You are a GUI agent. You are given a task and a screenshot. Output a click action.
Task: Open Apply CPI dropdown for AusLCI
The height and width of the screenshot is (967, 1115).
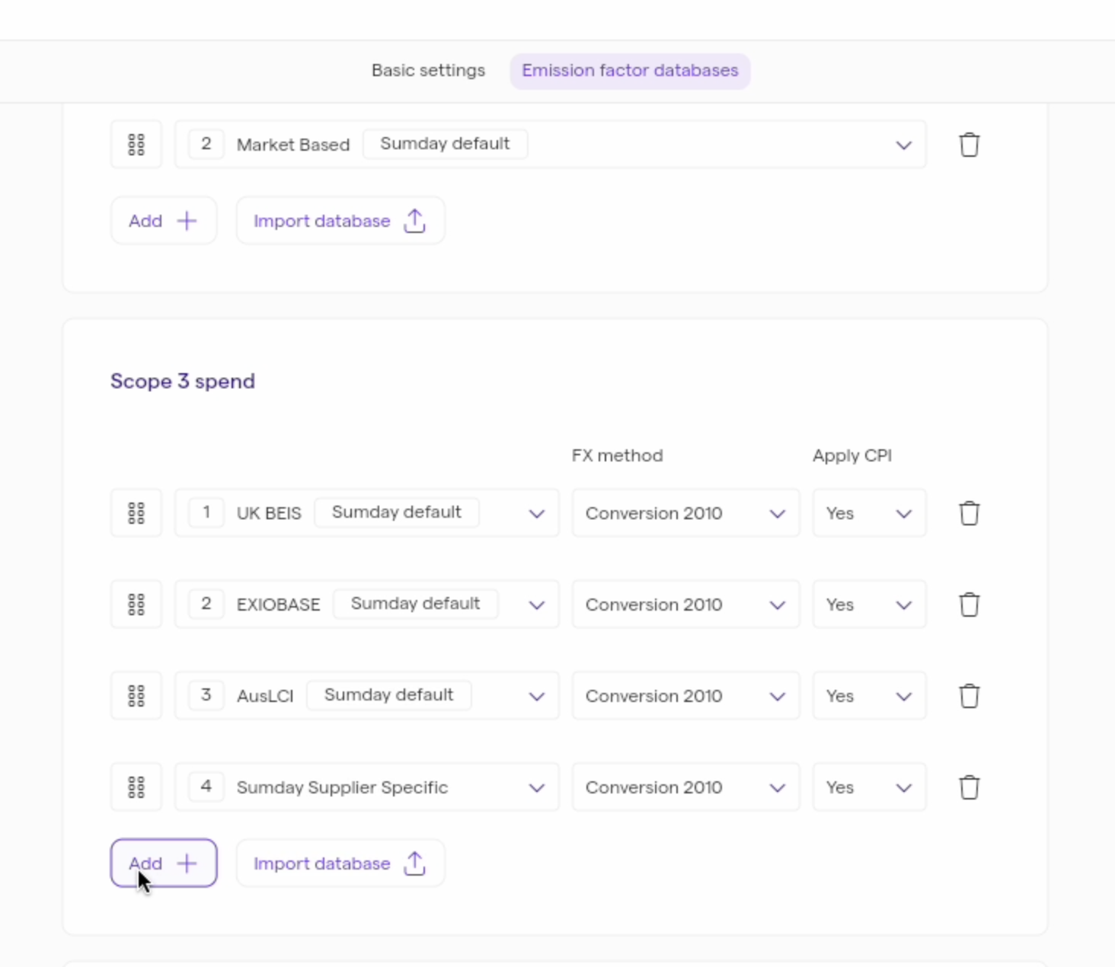[869, 696]
